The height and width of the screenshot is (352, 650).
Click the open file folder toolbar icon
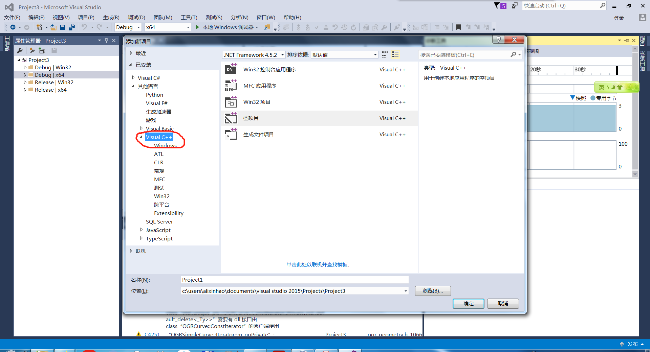point(53,27)
